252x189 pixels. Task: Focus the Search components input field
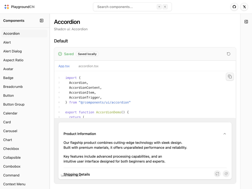[x=132, y=7]
